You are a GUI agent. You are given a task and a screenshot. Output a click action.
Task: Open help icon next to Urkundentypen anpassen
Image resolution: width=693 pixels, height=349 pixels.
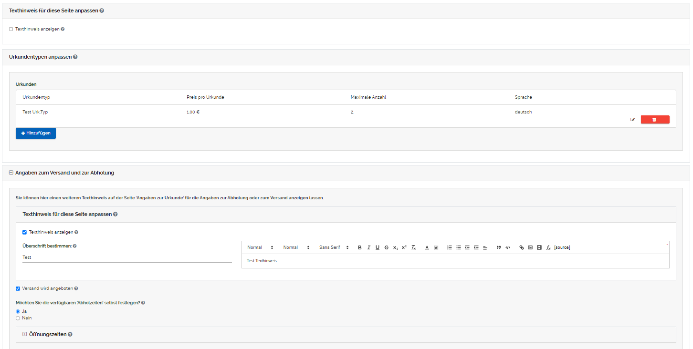75,57
